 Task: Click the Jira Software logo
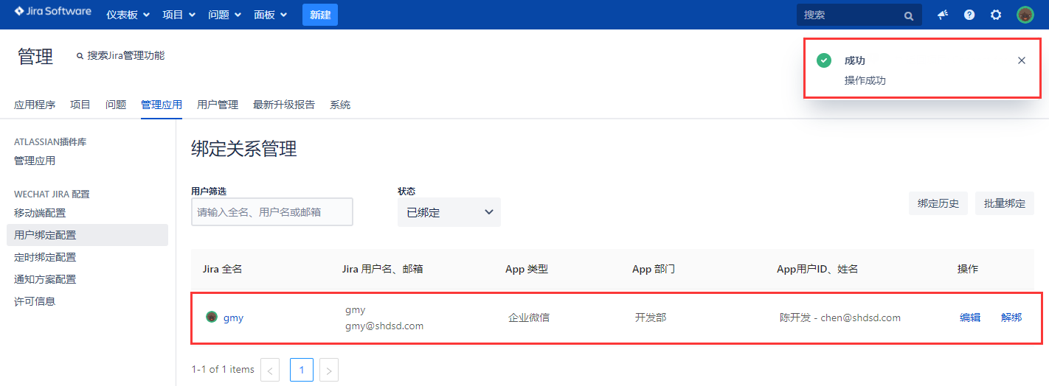(52, 13)
